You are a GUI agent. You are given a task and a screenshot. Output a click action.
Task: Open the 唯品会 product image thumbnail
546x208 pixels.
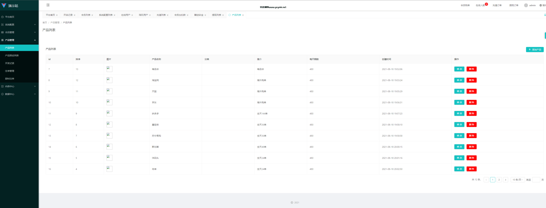point(109,69)
